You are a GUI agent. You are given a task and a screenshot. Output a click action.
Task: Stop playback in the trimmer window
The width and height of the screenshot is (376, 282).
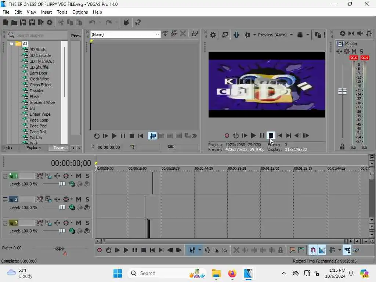click(132, 136)
